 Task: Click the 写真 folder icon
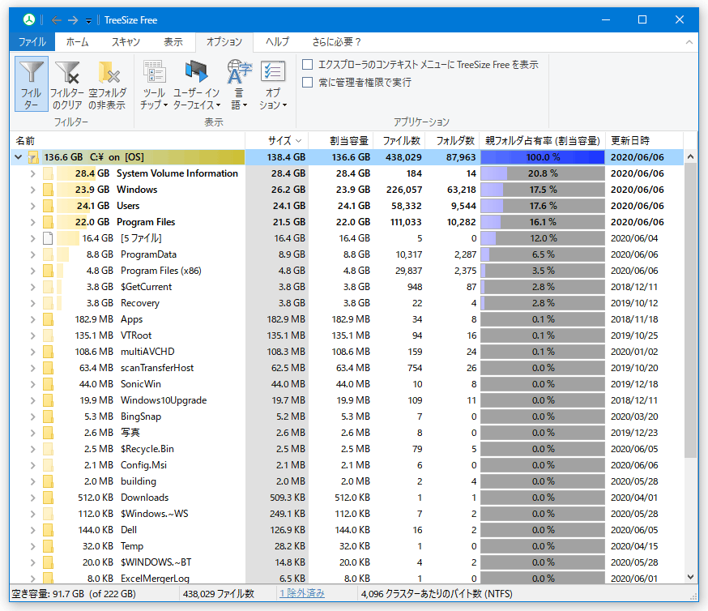click(x=48, y=433)
